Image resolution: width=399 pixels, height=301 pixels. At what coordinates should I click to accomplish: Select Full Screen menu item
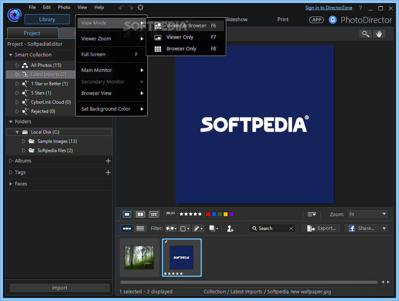coord(112,55)
